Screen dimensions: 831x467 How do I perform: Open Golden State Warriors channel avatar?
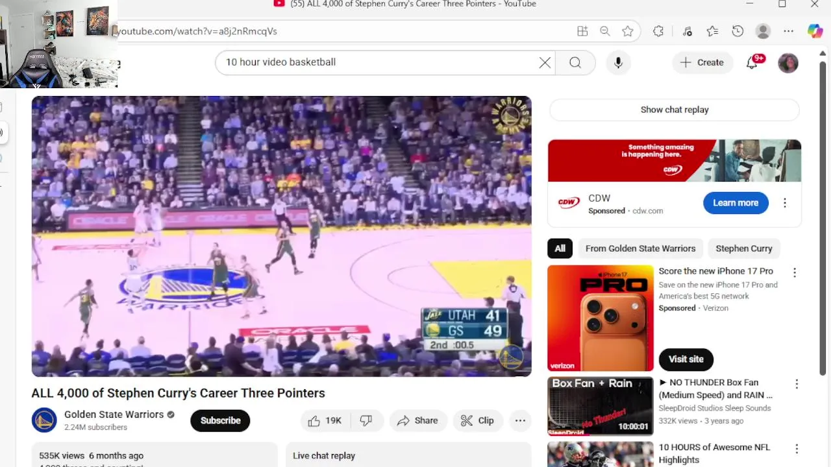44,420
